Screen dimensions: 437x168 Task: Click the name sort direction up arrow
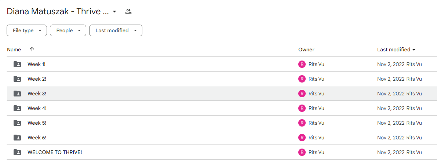pos(32,49)
